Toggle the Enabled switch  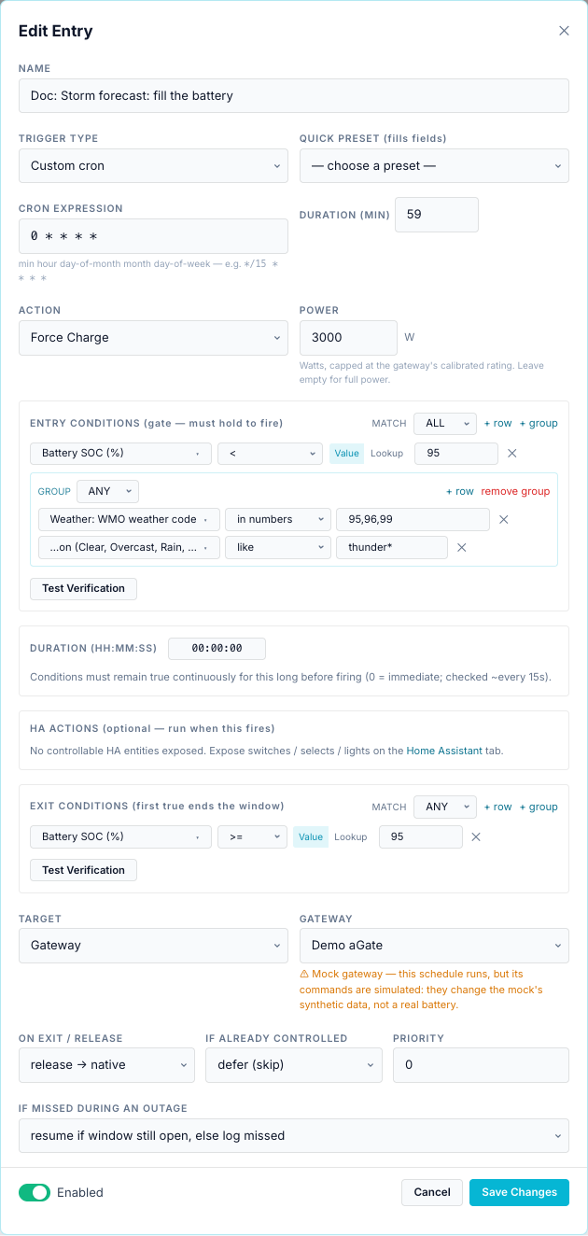tap(35, 1192)
